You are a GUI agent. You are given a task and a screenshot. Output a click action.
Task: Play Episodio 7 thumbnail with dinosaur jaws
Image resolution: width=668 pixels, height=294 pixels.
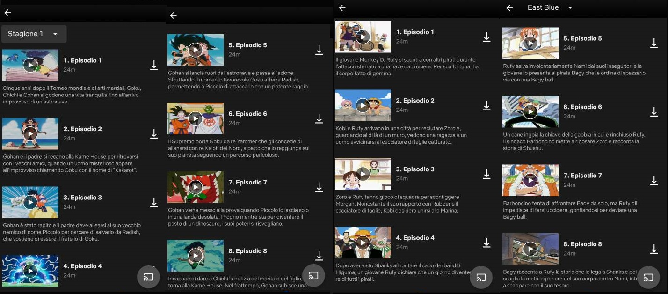(x=196, y=187)
